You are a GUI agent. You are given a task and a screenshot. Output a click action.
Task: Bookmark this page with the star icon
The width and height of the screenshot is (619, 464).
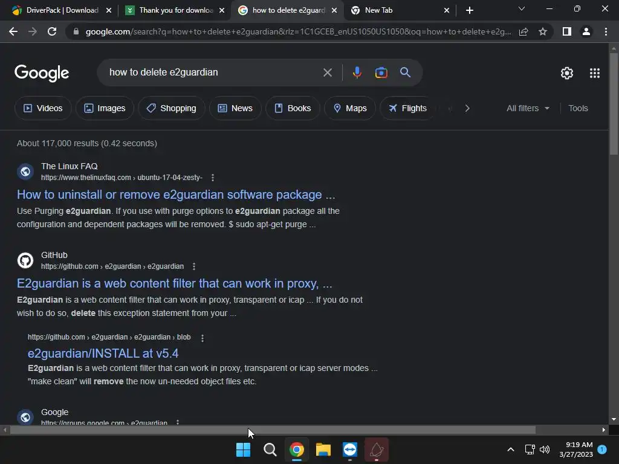point(543,31)
